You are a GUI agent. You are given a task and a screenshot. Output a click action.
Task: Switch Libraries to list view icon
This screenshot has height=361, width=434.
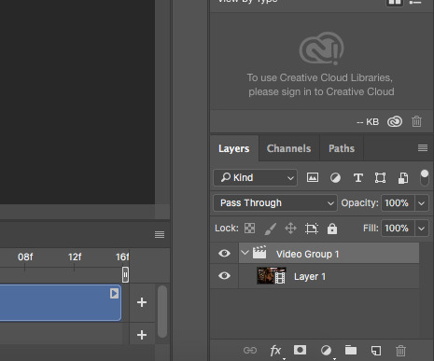(x=415, y=2)
